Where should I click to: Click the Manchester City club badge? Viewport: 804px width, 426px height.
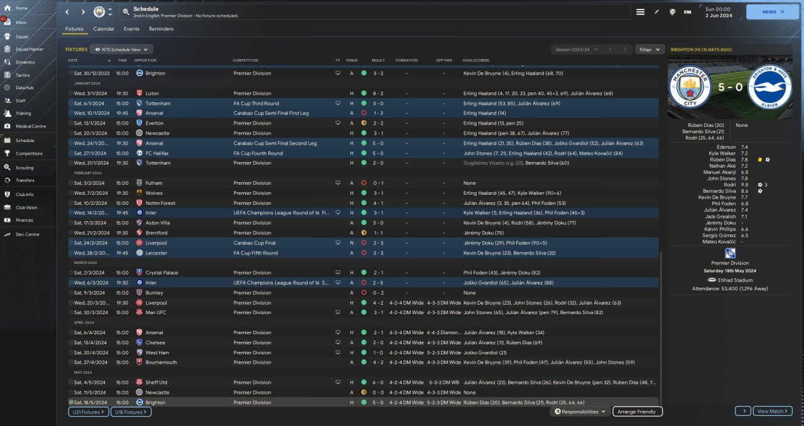tap(99, 12)
